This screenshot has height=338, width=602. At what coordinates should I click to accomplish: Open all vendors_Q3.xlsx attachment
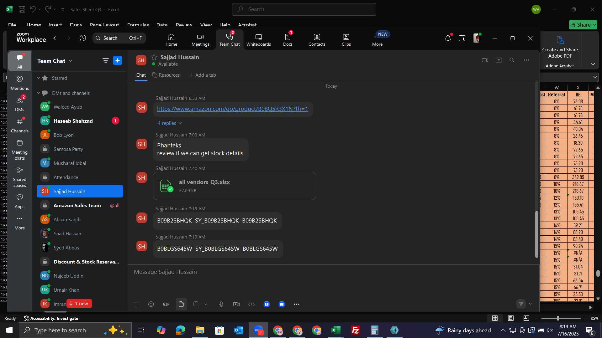coord(235,186)
